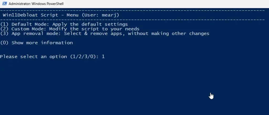This screenshot has height=115, width=269.
Task: Select the "Default Mode" label text
Action: point(27,24)
